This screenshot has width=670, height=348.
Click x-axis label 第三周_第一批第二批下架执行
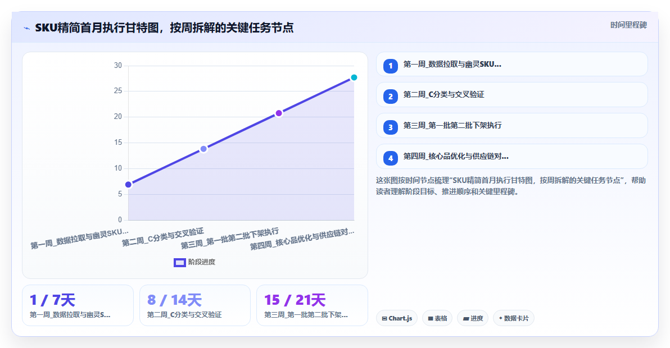pos(229,239)
